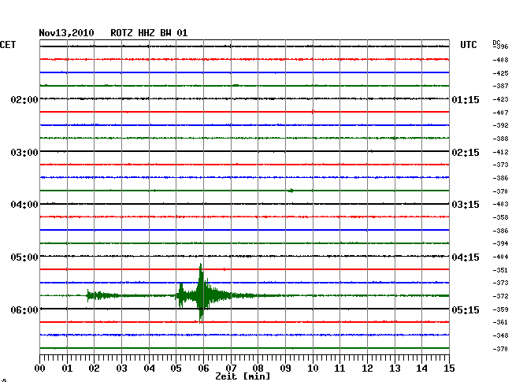This screenshot has height=389, width=512.
Task: Click the DC offset value -404
Action: click(x=500, y=257)
